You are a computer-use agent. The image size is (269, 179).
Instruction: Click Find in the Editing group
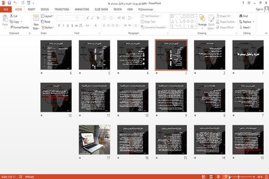[x=243, y=16]
